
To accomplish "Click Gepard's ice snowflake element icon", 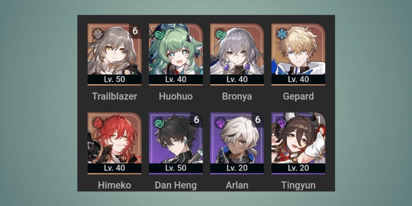I will 282,34.
